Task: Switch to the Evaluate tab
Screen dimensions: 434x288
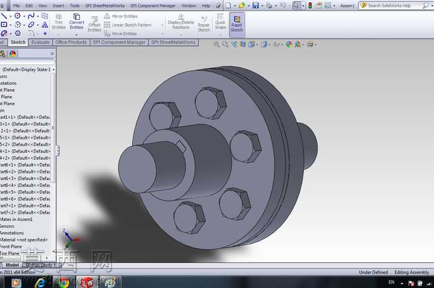Action: (x=40, y=42)
